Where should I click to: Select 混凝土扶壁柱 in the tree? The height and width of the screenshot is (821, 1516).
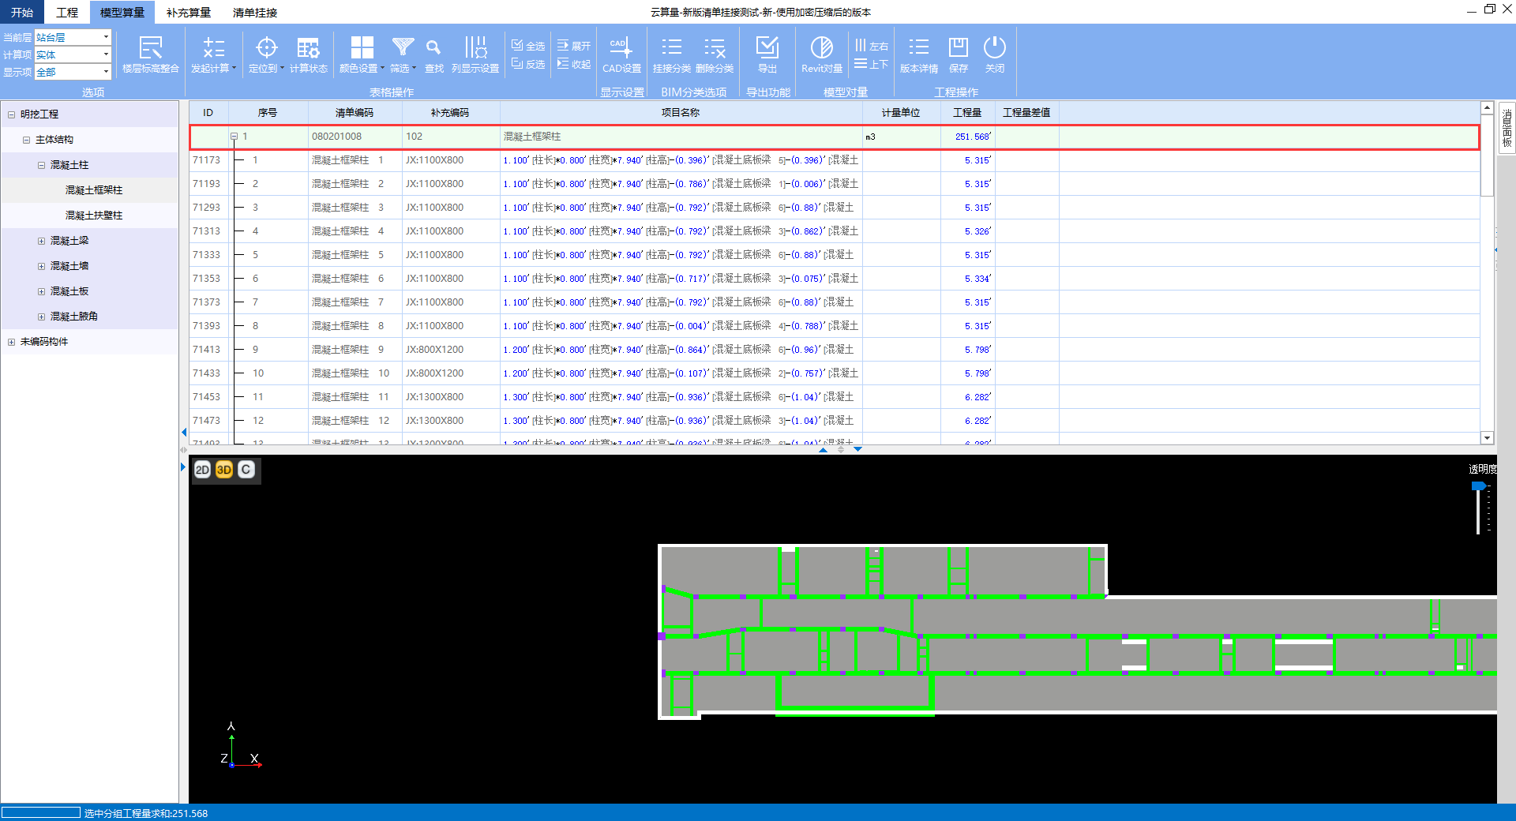tap(94, 216)
